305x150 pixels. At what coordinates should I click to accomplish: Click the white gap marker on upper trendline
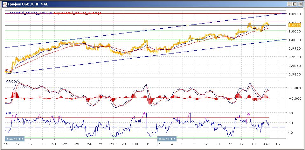coord(188,25)
